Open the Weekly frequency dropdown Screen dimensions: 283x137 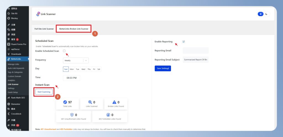coord(76,61)
